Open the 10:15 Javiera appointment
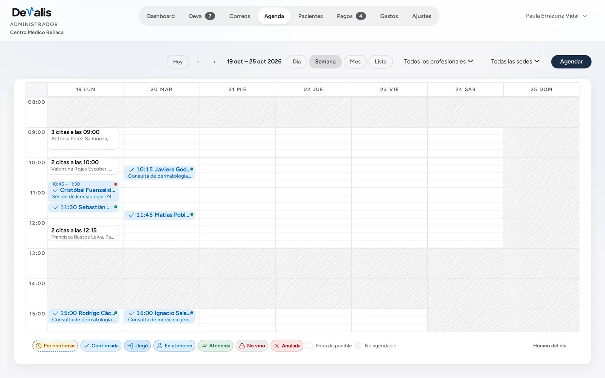Screen dimensions: 605x378 pyautogui.click(x=160, y=172)
